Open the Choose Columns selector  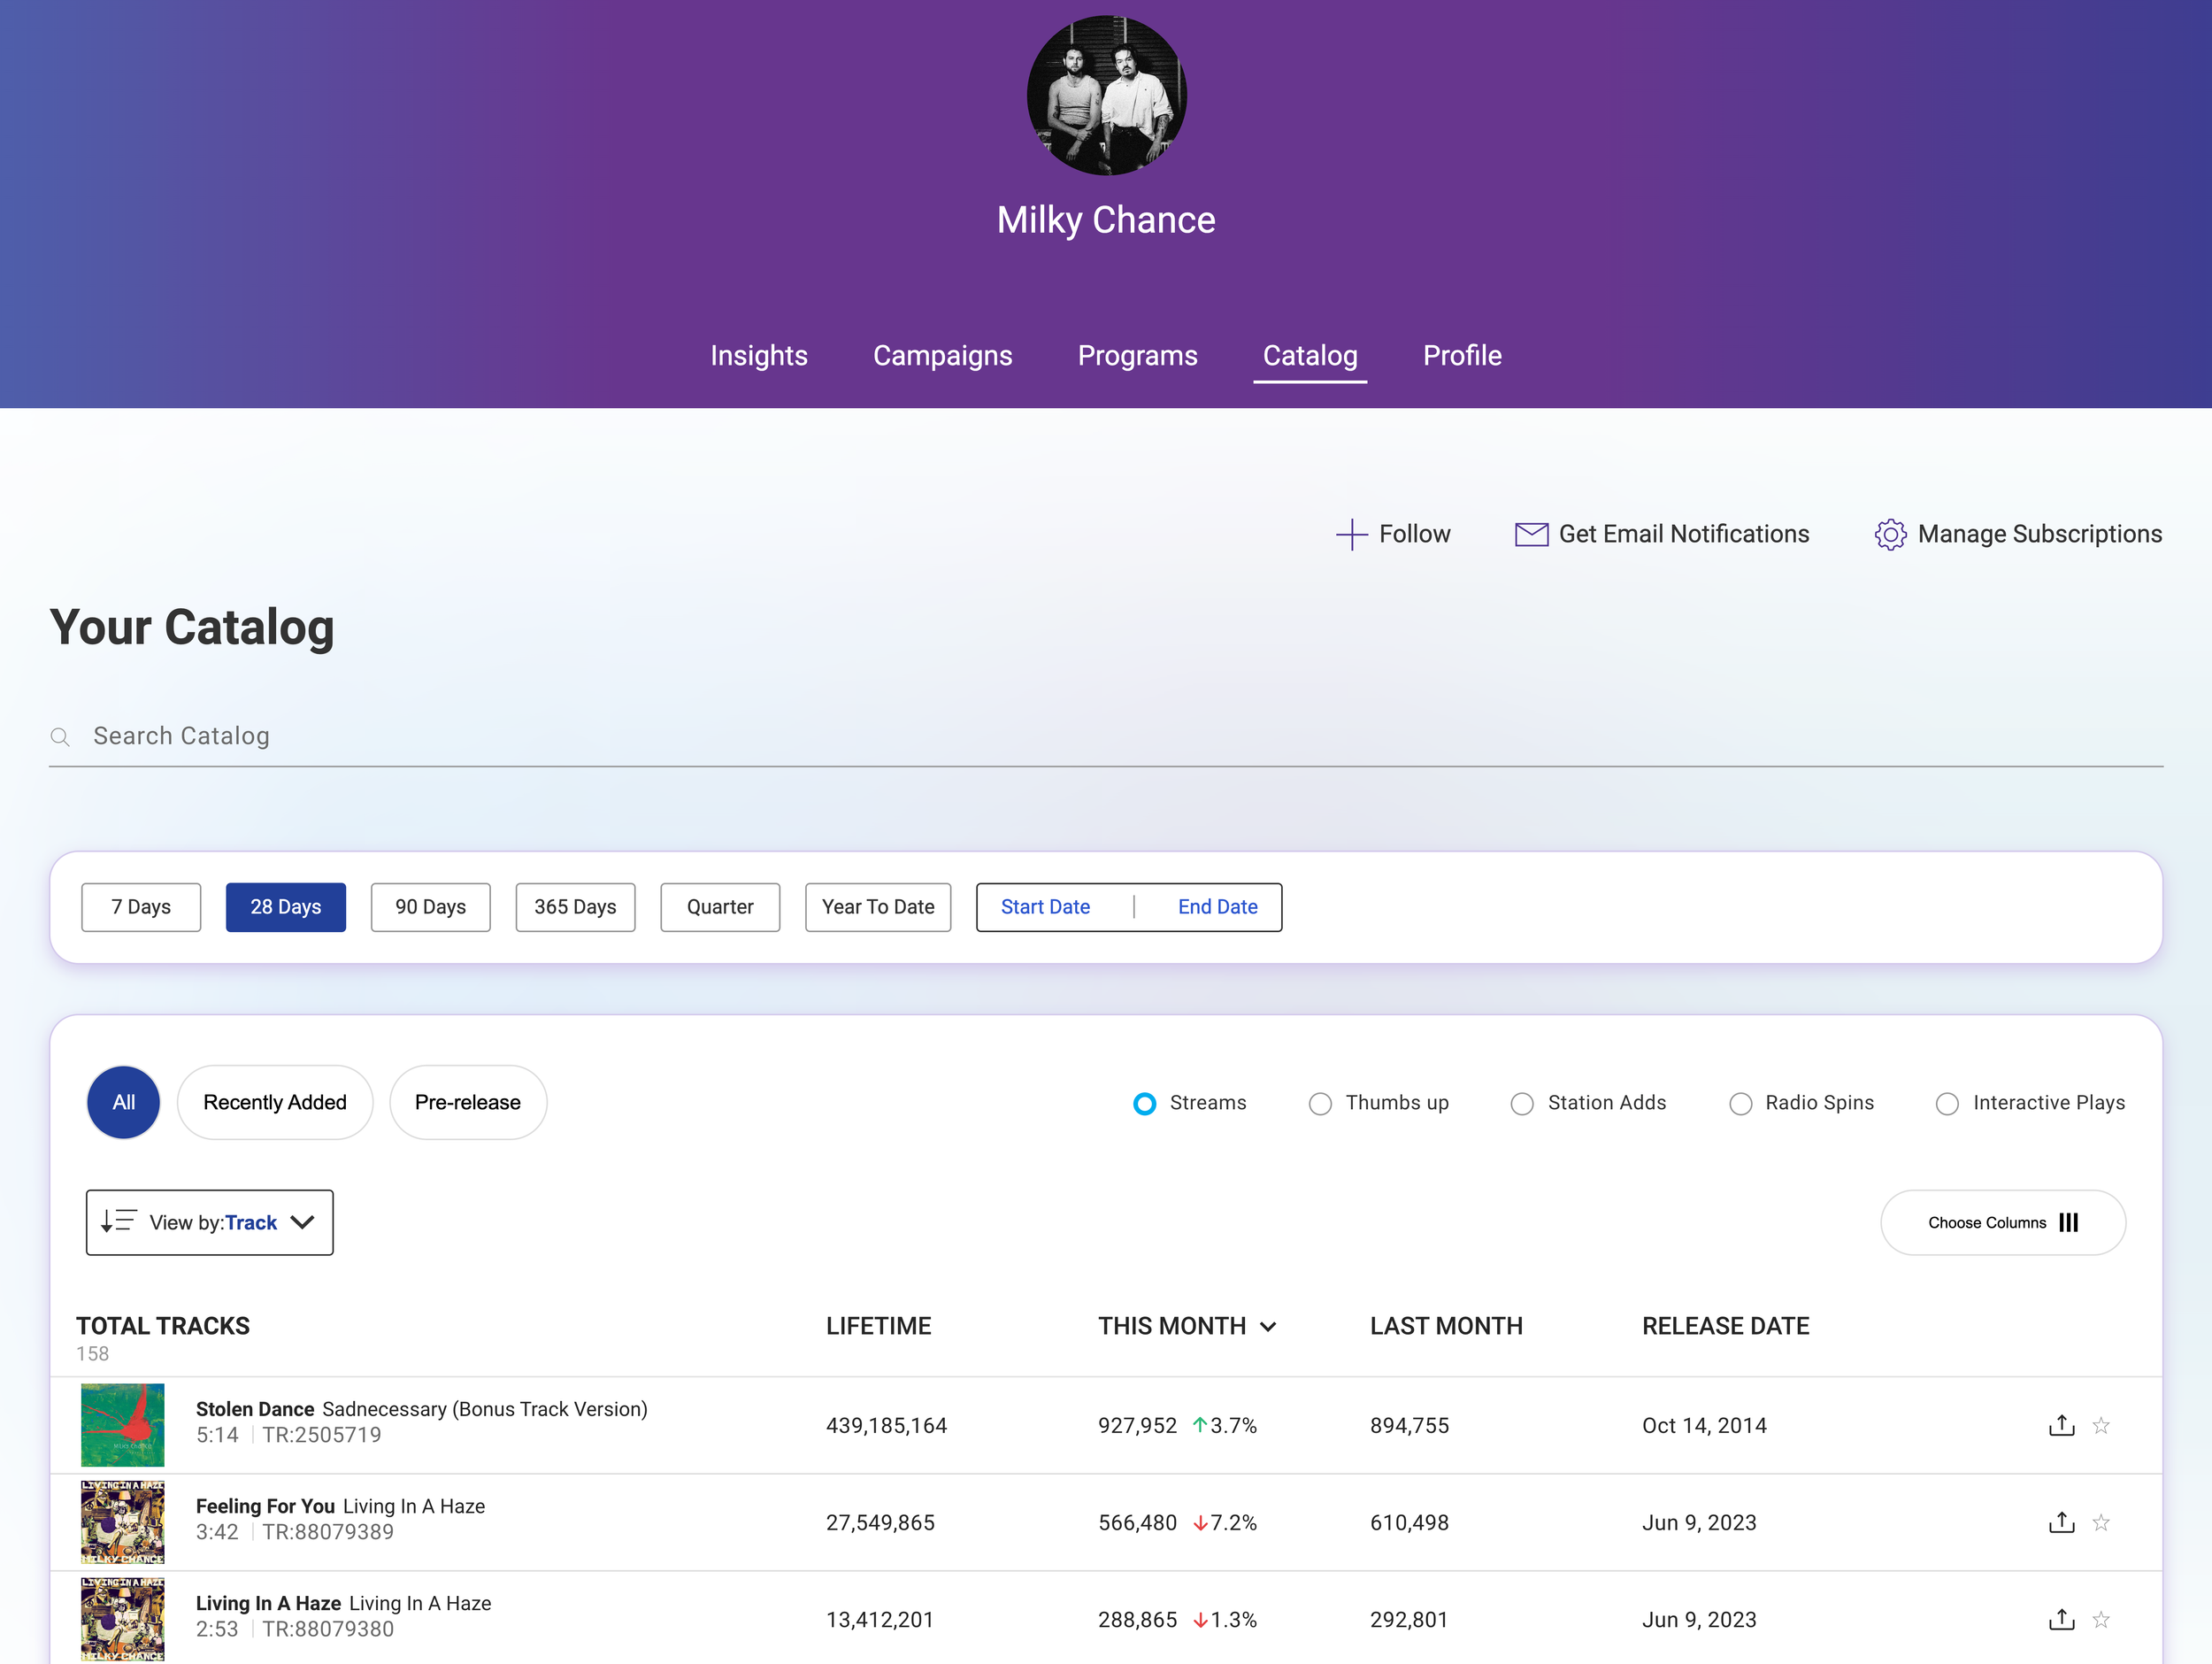point(2002,1221)
